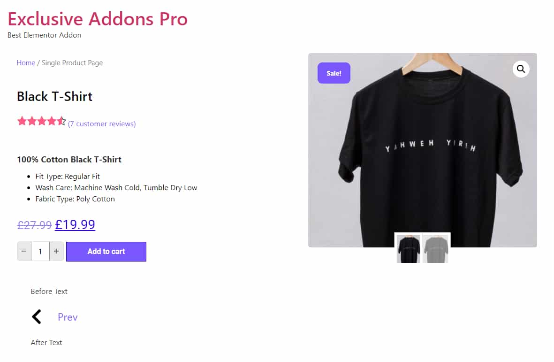Click the £19.99 sale price
554x362 pixels.
tap(75, 224)
